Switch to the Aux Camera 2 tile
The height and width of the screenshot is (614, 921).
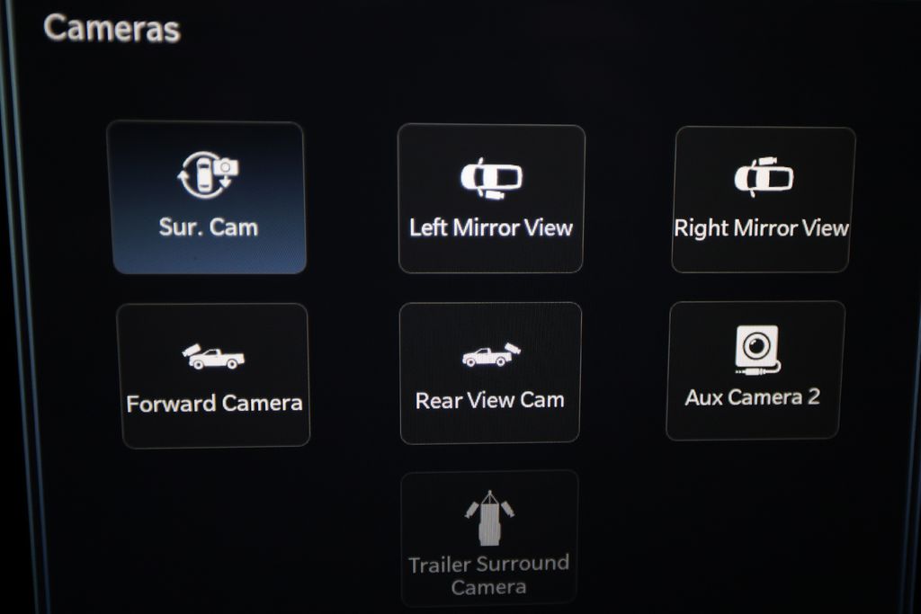756,370
